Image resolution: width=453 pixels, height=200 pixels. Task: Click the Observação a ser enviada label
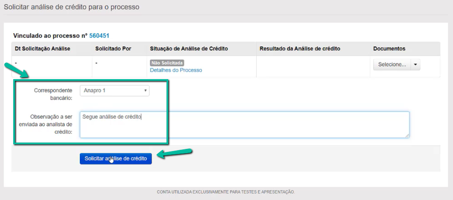pos(51,124)
